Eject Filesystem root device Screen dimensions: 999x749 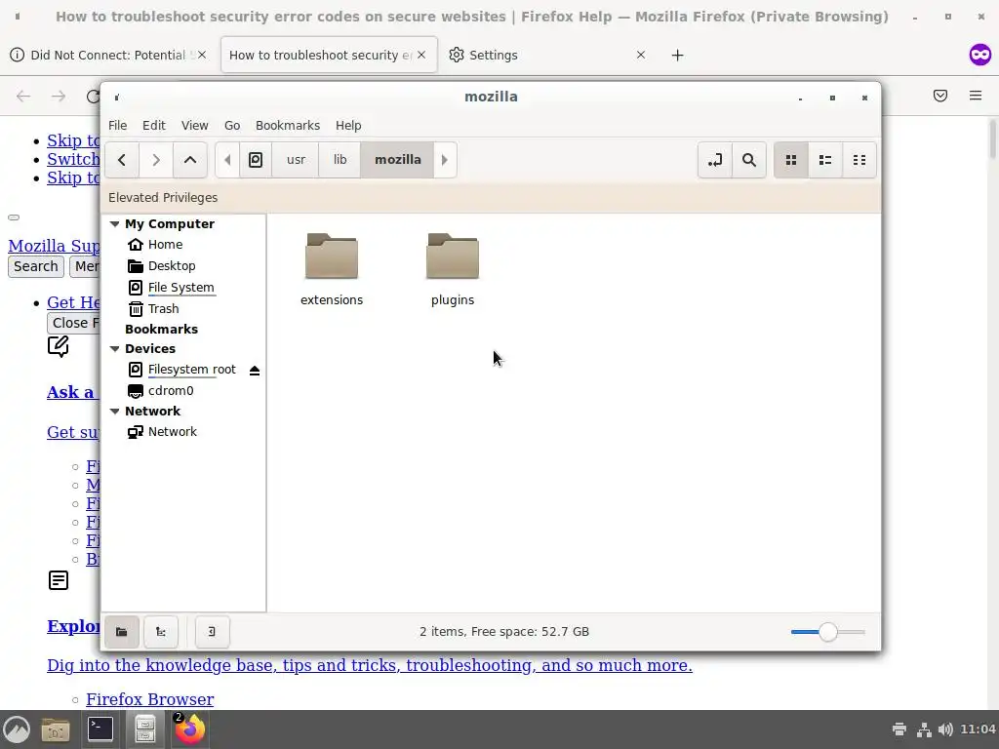tap(255, 370)
